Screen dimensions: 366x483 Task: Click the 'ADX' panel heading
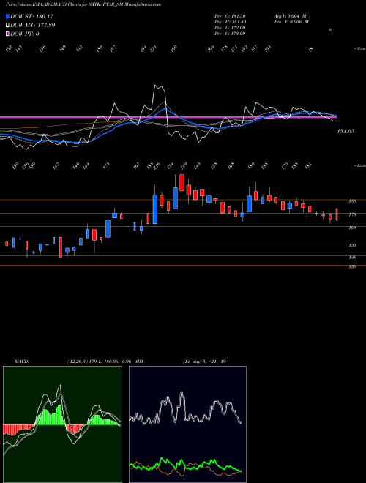pos(139,362)
